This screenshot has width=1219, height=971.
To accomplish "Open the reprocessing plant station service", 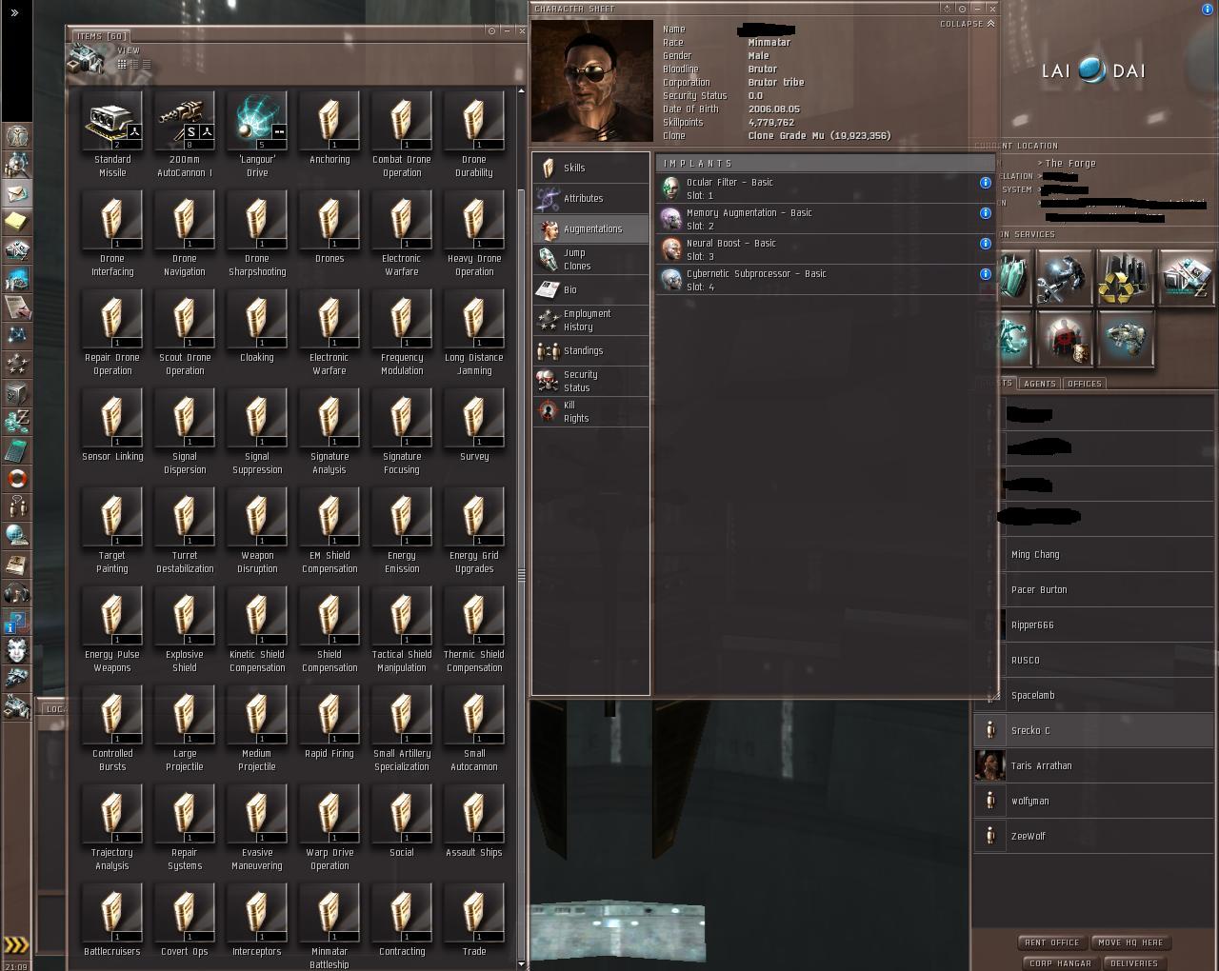I will pos(1125,277).
